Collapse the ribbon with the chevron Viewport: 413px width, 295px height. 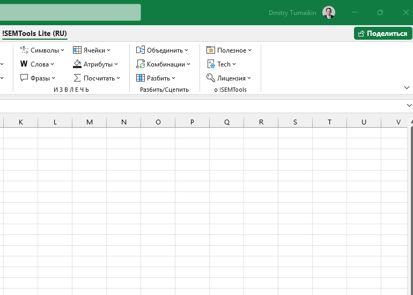tap(407, 87)
